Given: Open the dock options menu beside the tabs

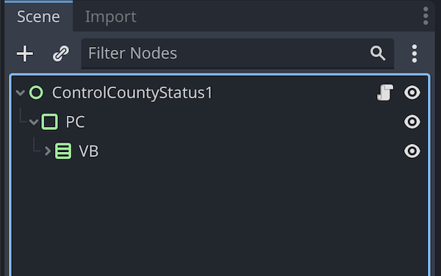Looking at the screenshot, I should [426, 16].
